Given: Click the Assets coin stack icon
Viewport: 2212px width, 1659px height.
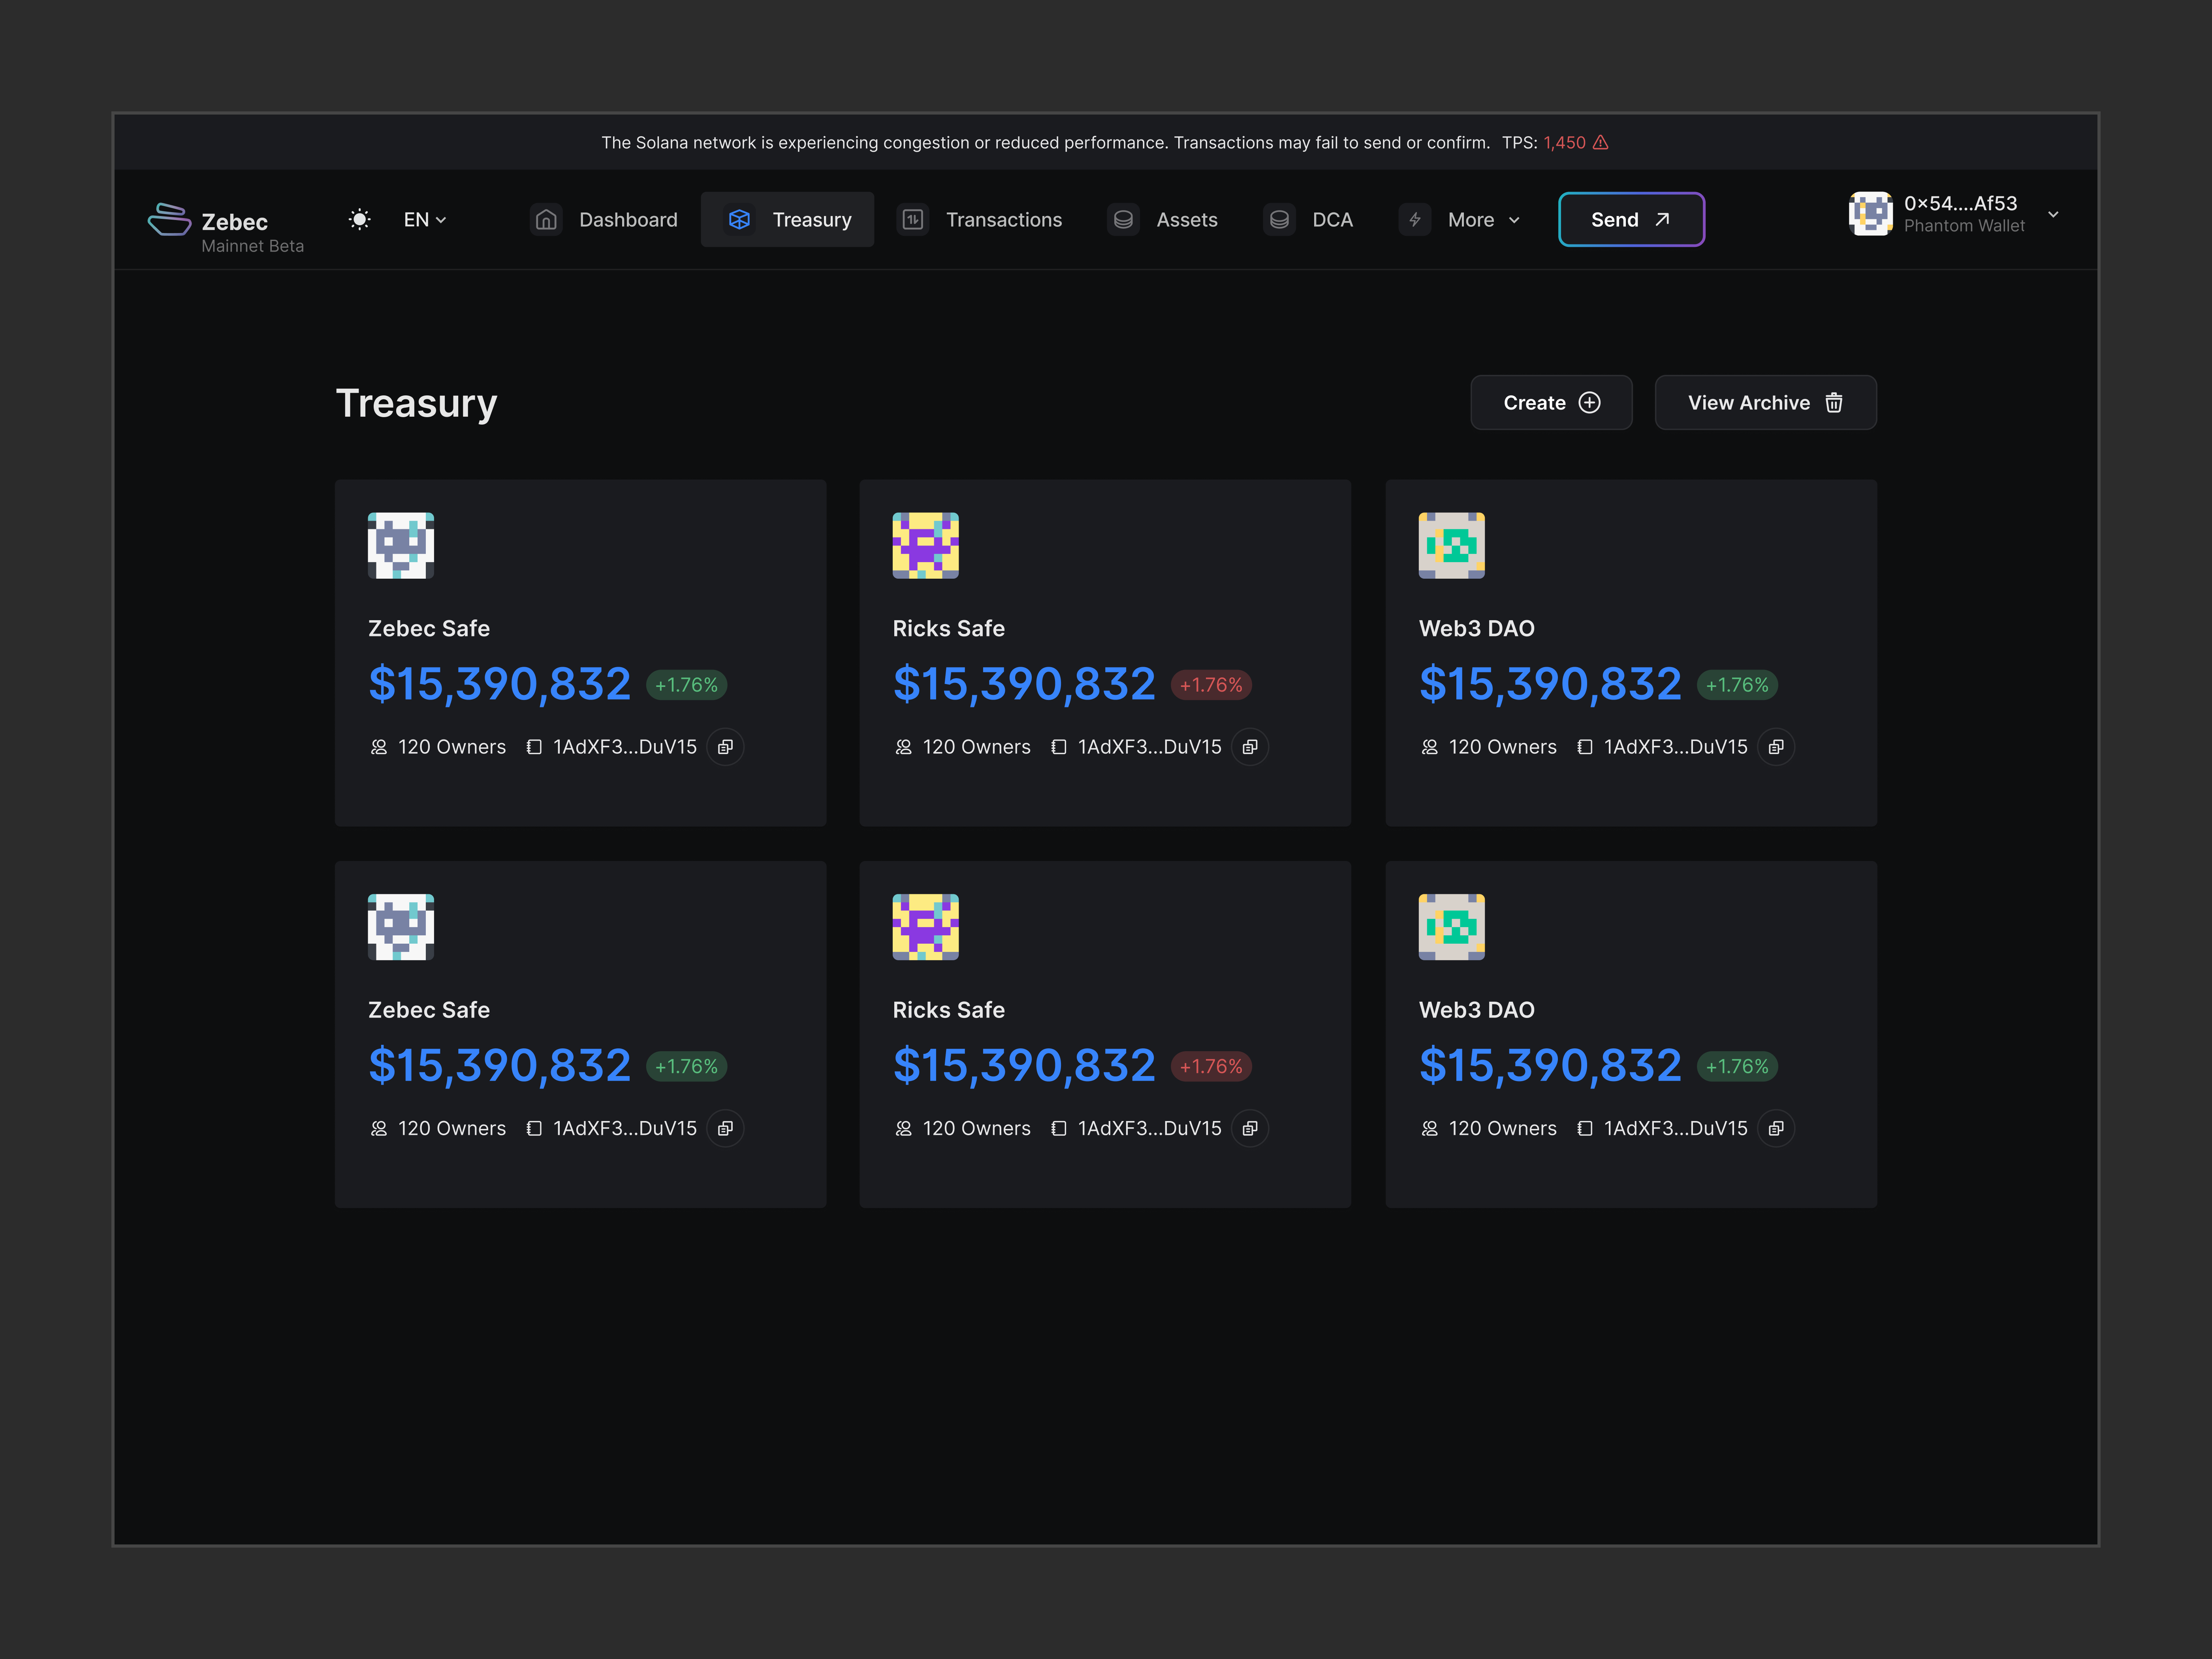Looking at the screenshot, I should coord(1123,219).
